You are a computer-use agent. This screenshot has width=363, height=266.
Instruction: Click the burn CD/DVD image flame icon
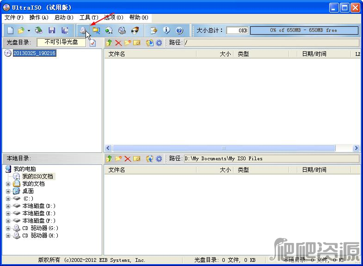click(135, 30)
